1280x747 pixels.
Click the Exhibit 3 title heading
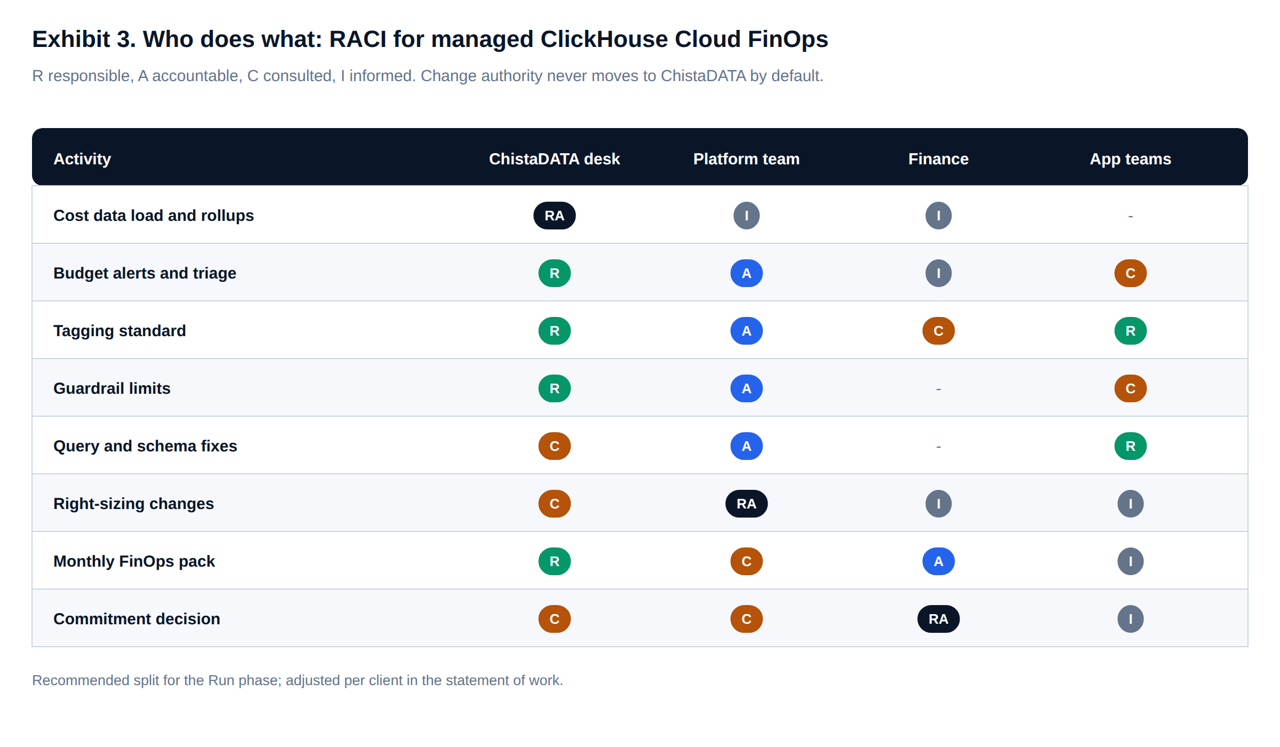click(x=430, y=39)
